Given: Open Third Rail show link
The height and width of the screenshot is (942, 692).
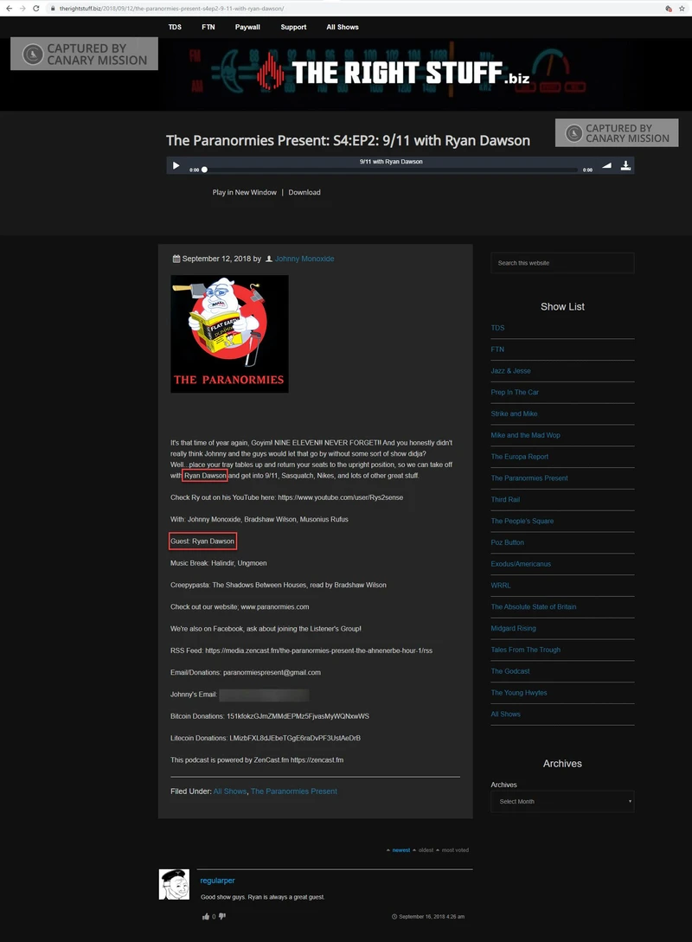Looking at the screenshot, I should click(x=505, y=499).
